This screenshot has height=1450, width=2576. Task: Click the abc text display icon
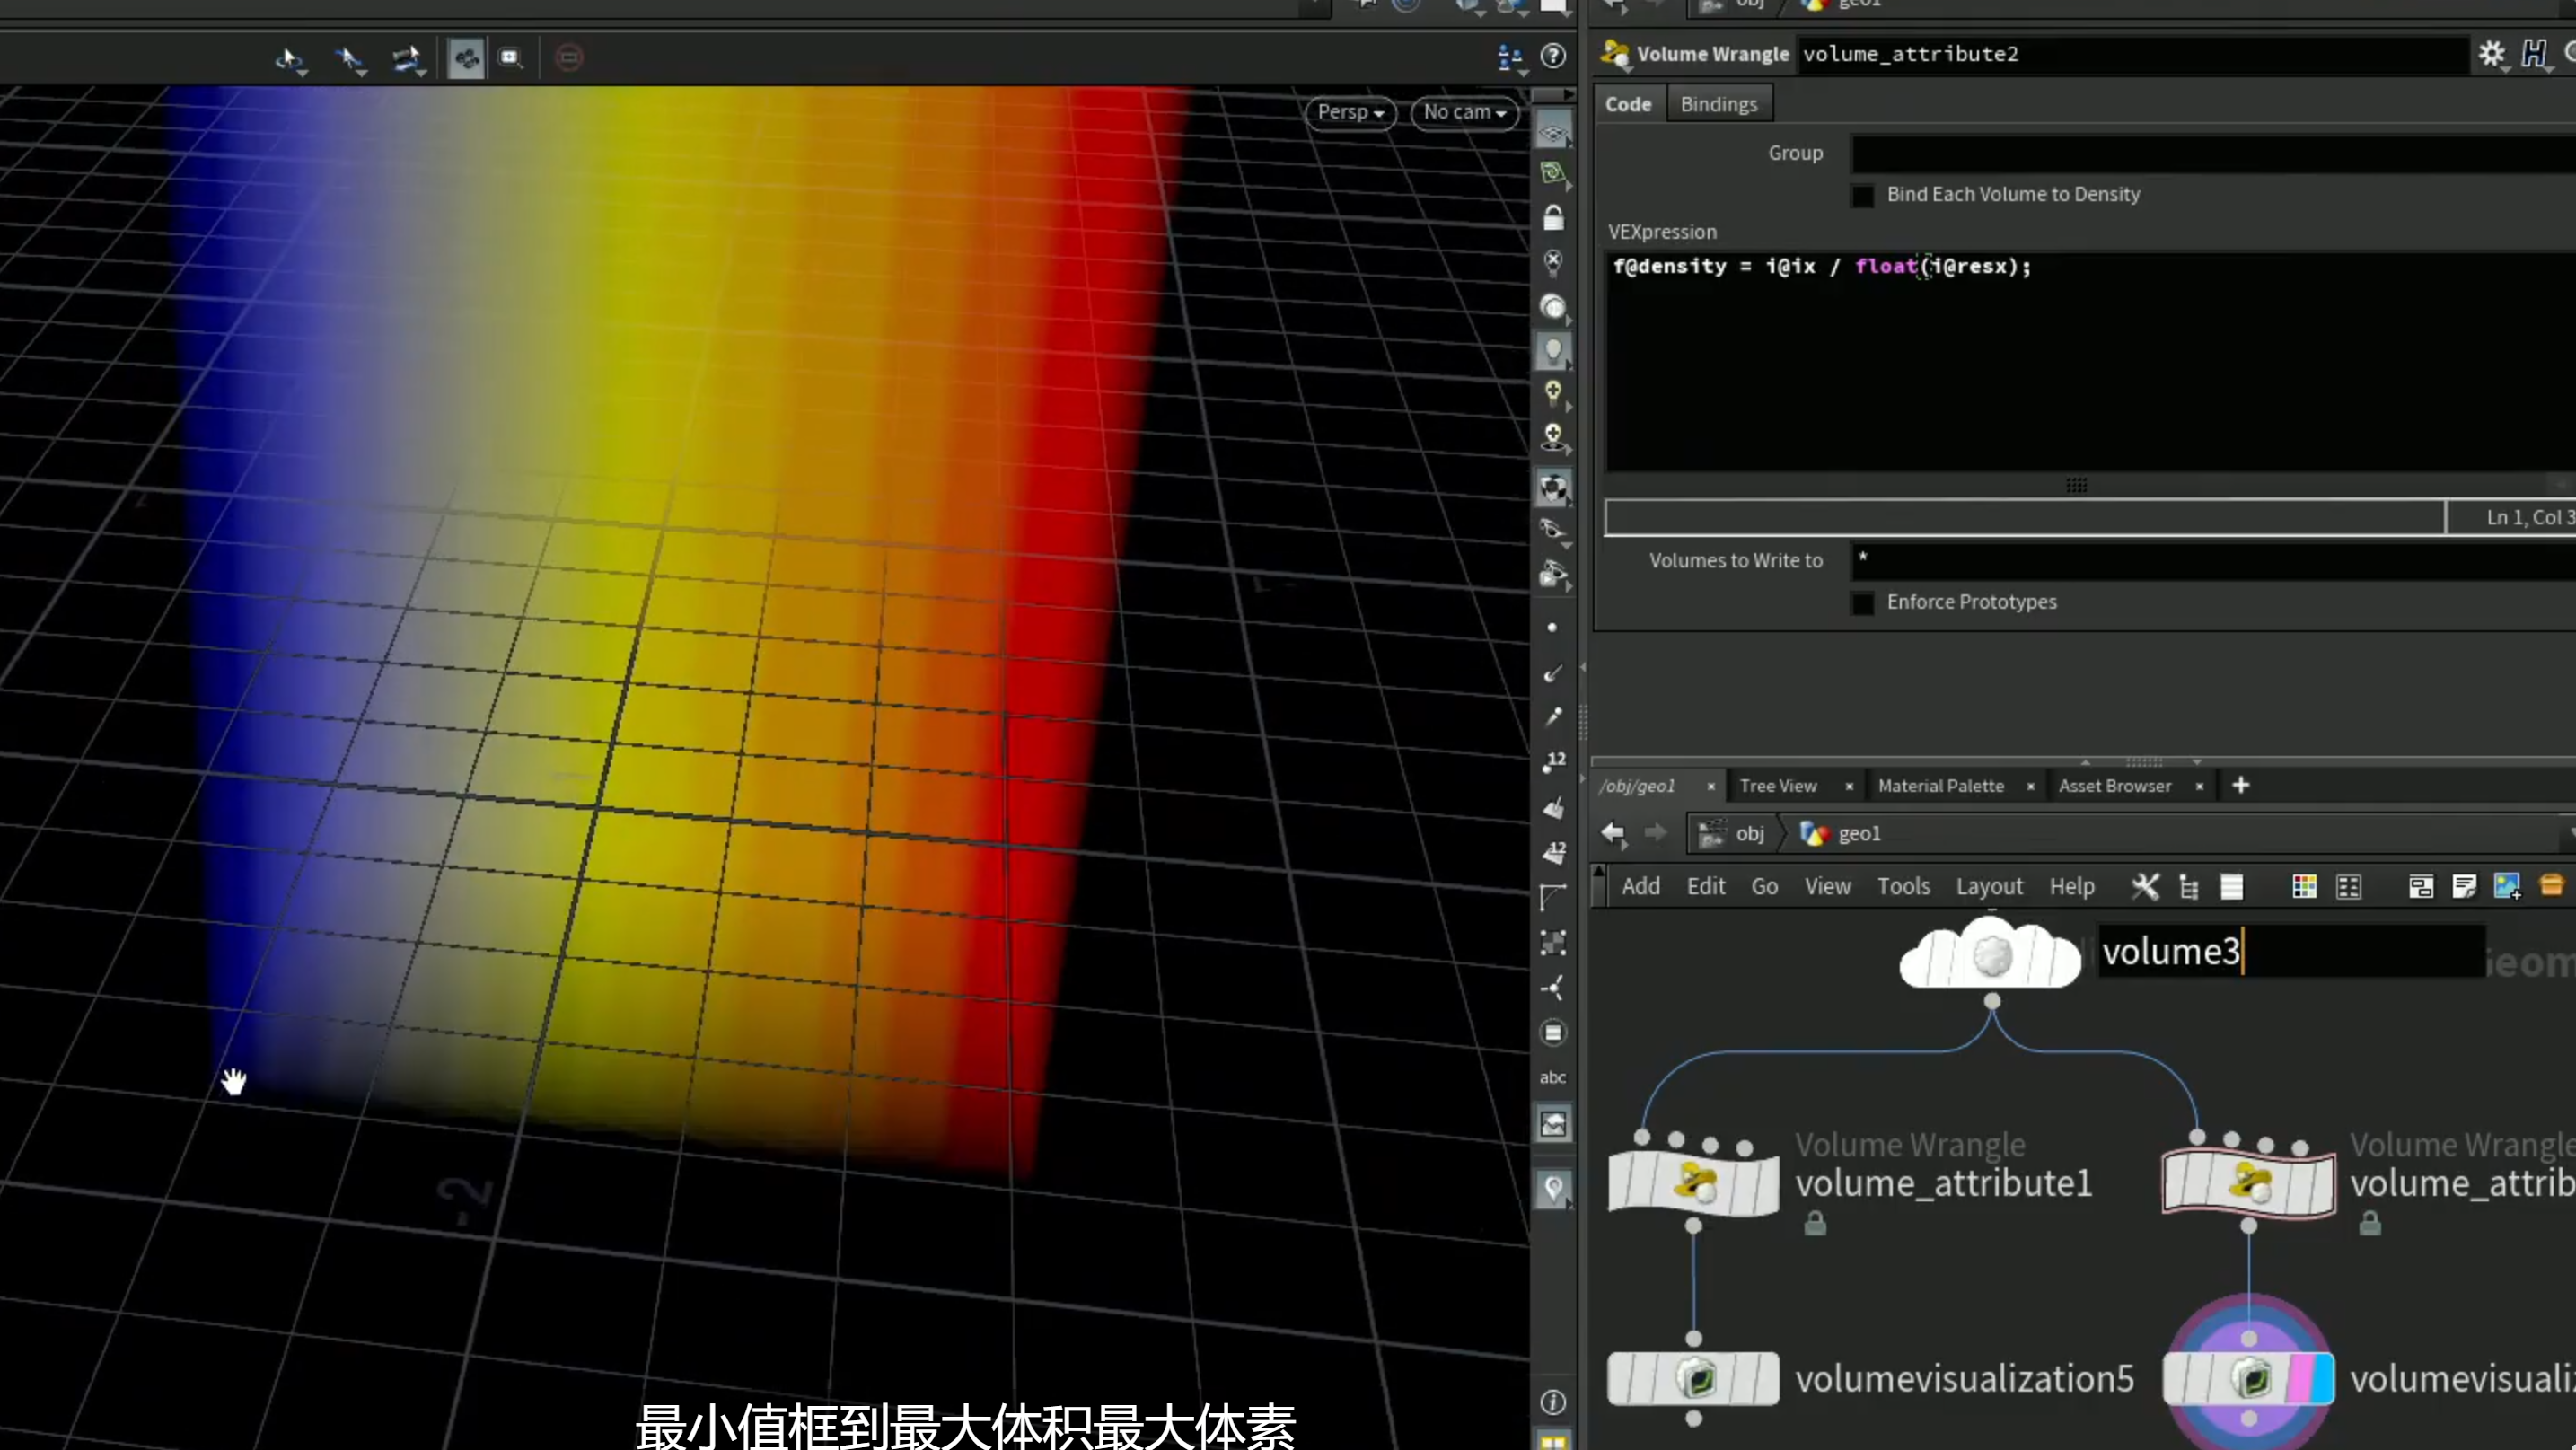[x=1552, y=1077]
